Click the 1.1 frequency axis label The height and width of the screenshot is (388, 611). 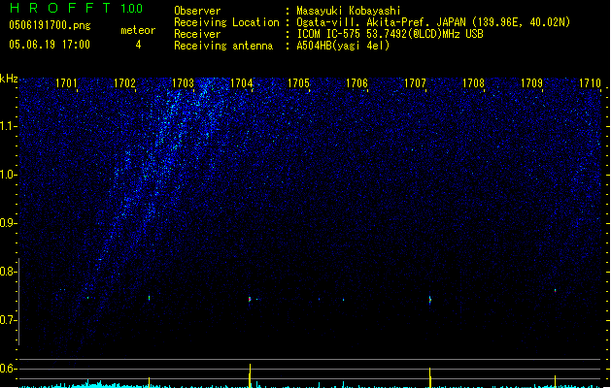coord(9,126)
